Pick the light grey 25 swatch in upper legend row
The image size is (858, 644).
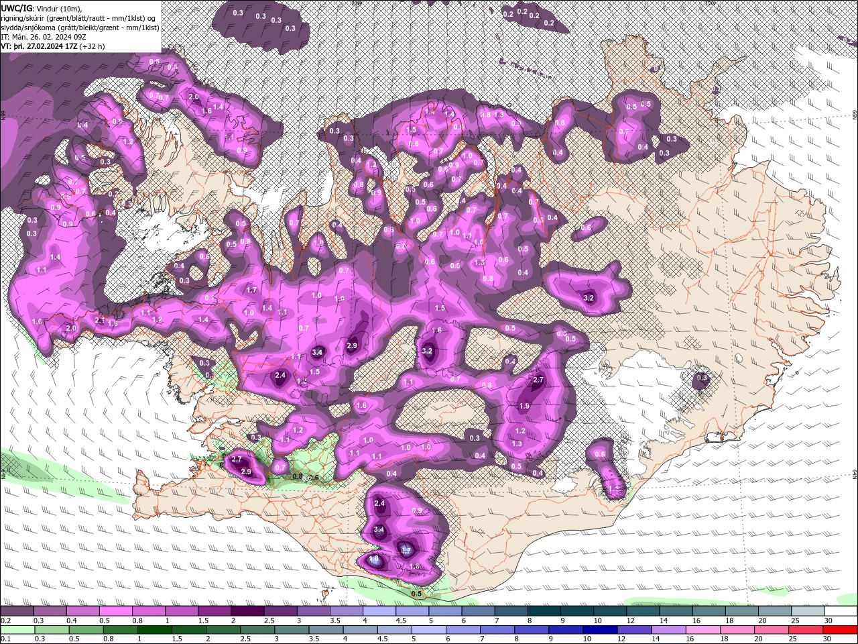click(808, 611)
